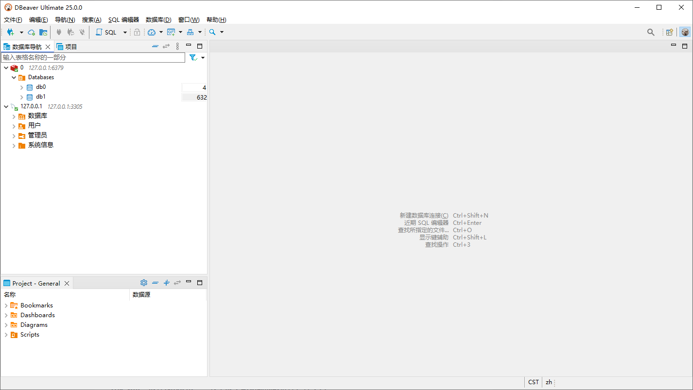Open dropdown arrow beside filter funnel

[x=203, y=57]
